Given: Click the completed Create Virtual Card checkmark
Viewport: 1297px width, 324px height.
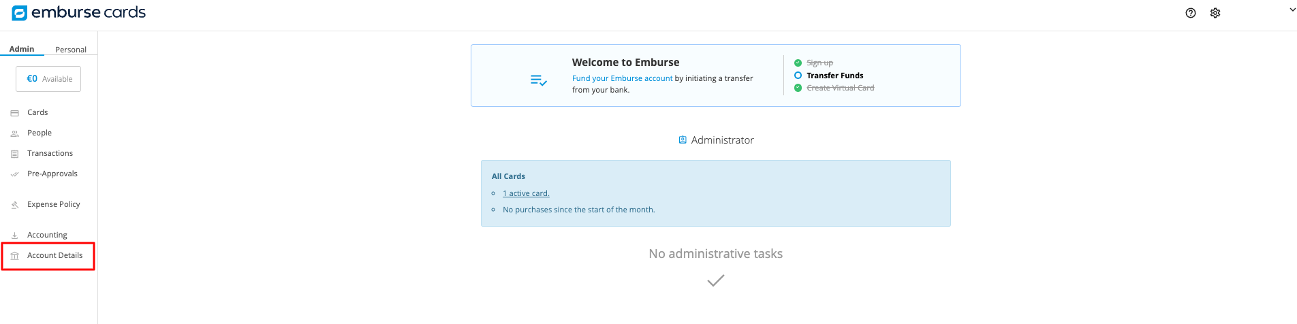Looking at the screenshot, I should [x=798, y=88].
